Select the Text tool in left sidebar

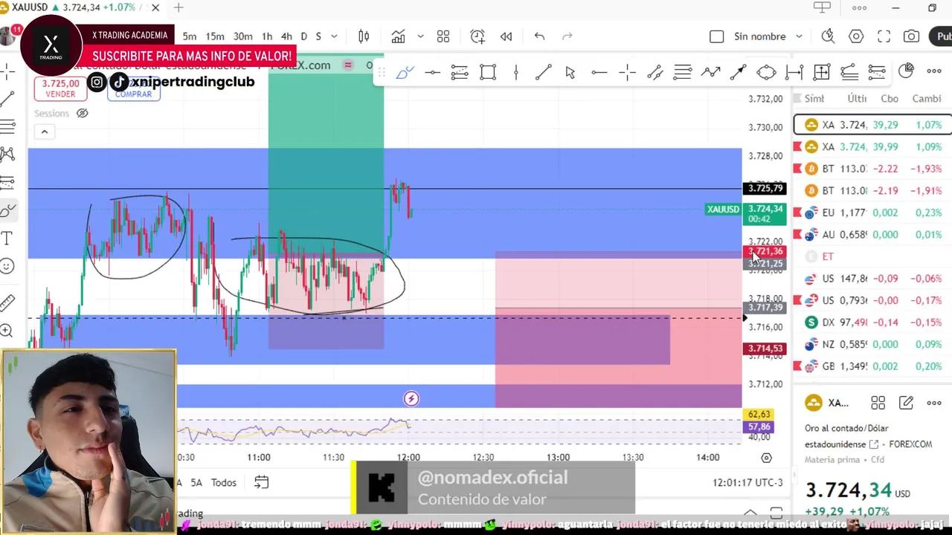(x=7, y=238)
